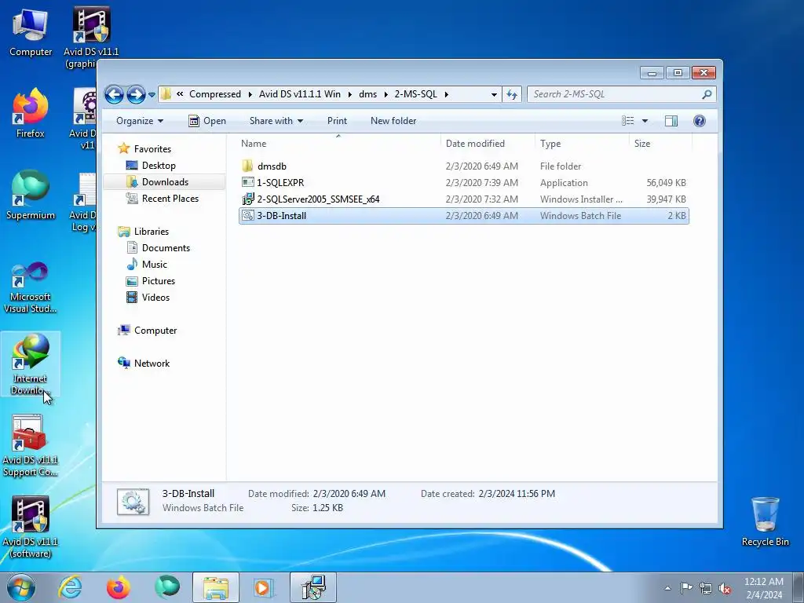Click the installer taskbar button
Screen dimensions: 804x603
pos(313,587)
